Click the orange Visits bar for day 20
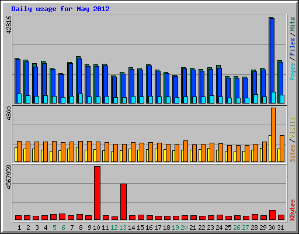This screenshot has height=234, width=299. pos(186,151)
